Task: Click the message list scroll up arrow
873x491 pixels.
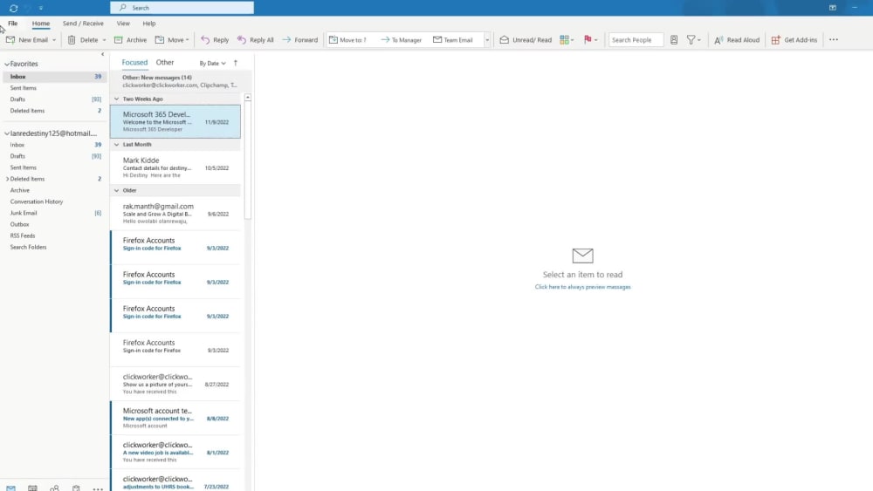Action: click(248, 98)
